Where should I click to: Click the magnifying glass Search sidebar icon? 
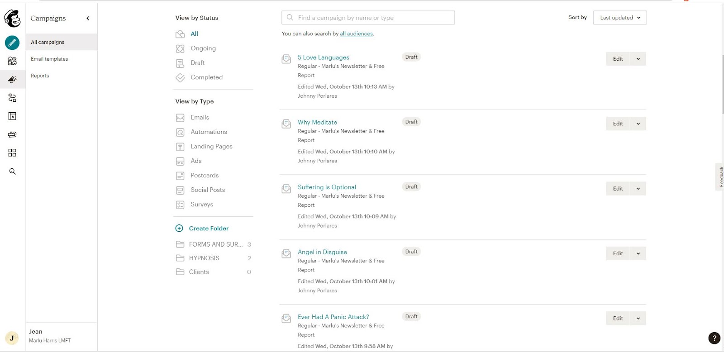click(x=12, y=172)
